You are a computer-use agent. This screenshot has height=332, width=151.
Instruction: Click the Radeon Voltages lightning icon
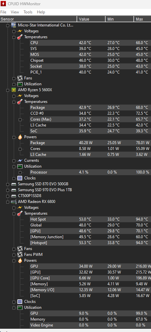pos(20,207)
